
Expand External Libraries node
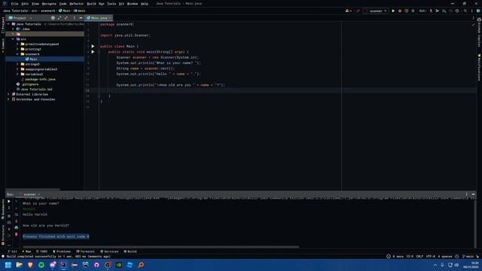click(x=8, y=94)
